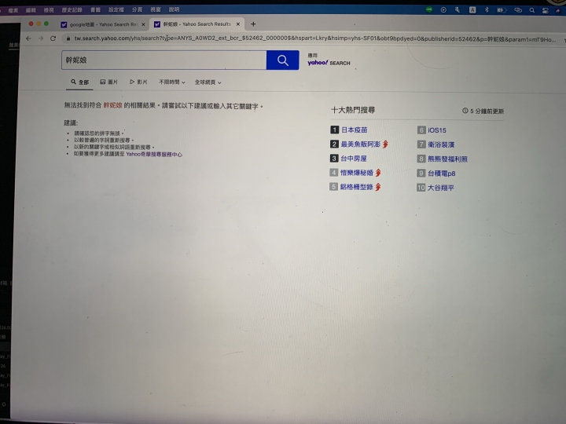Open the 分頁 menu in the menu bar
Image resolution: width=566 pixels, height=424 pixels.
click(x=137, y=9)
